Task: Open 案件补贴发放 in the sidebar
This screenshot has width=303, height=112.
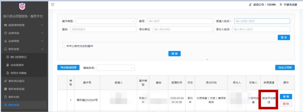Action: coord(18,89)
